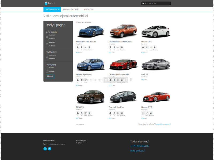Open the Maserati GranTurismo car image
This screenshot has width=214, height=160.
(x=91, y=31)
